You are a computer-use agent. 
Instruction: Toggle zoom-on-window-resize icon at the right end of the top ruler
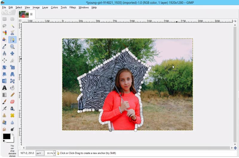235,21
